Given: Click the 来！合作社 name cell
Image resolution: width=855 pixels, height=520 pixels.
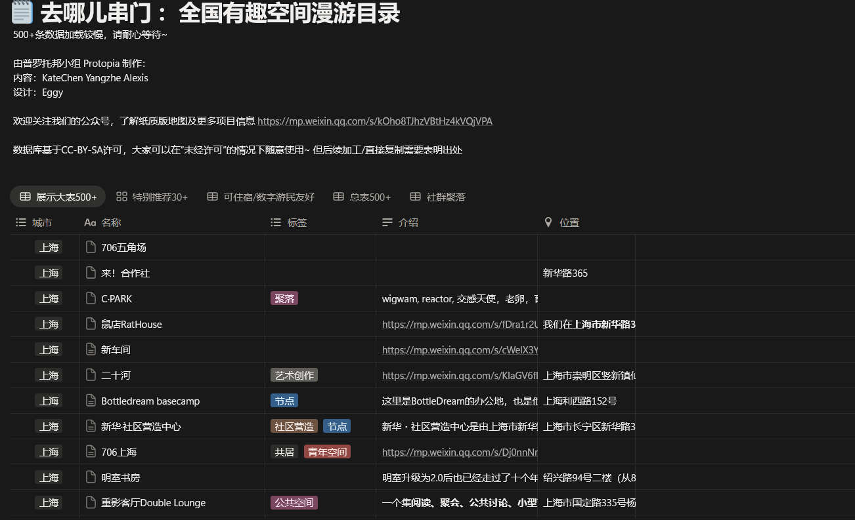Looking at the screenshot, I should 172,273.
